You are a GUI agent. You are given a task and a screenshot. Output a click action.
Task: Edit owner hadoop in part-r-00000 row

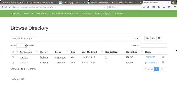pos(44,63)
